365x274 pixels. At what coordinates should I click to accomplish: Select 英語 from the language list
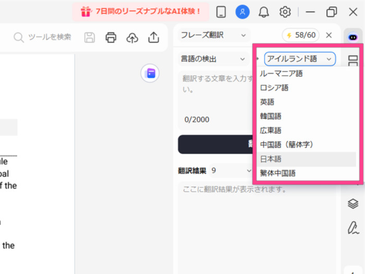tap(307, 102)
